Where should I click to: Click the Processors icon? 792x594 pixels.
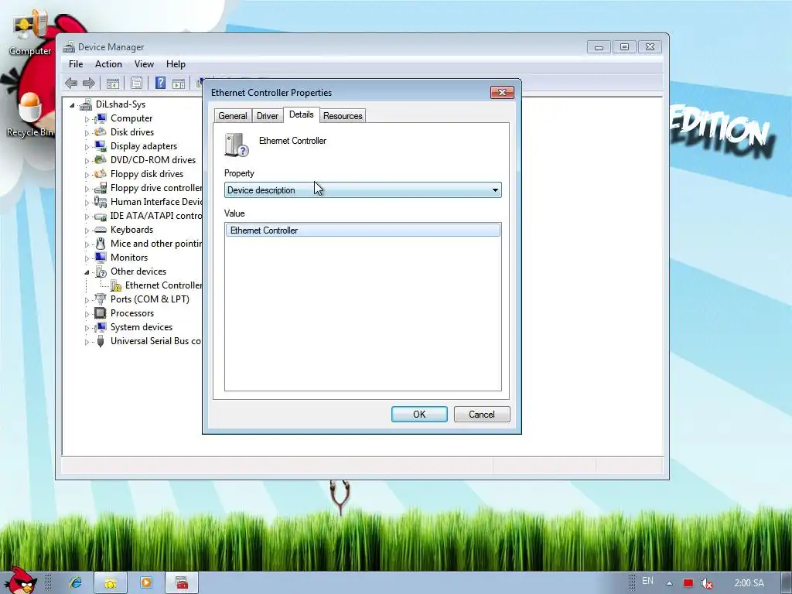[101, 313]
